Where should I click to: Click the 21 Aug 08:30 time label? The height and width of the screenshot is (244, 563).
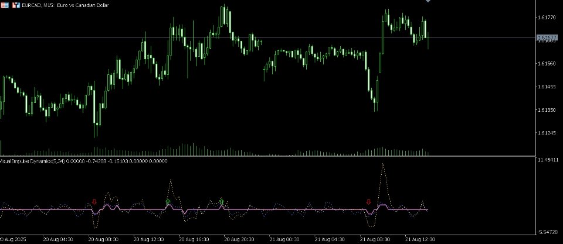coord(375,239)
